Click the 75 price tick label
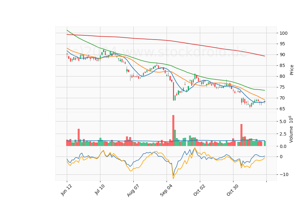This screenshot has height=220, width=307. click(282, 87)
